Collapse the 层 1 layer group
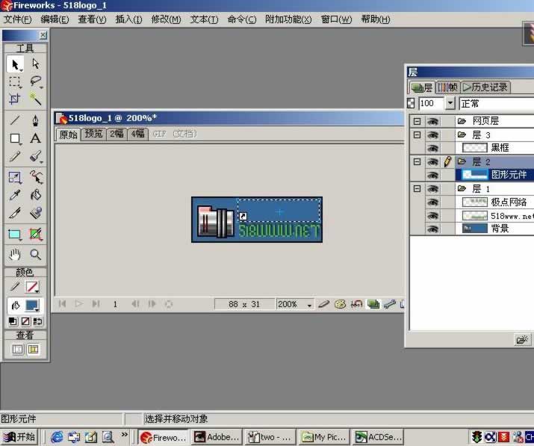 417,189
